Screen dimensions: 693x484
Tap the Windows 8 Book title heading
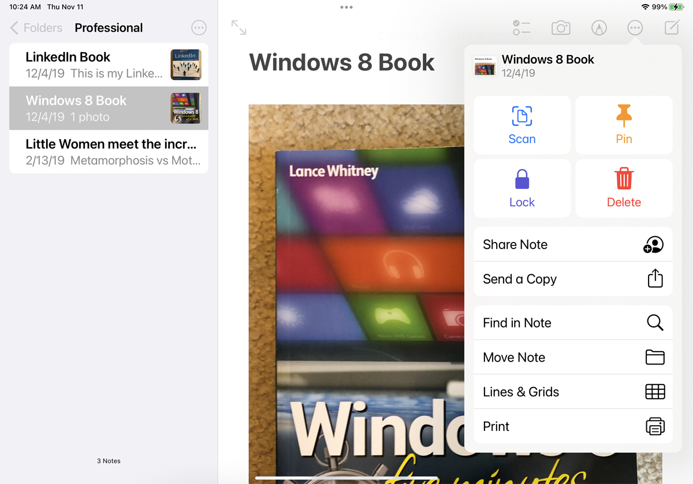tap(342, 62)
